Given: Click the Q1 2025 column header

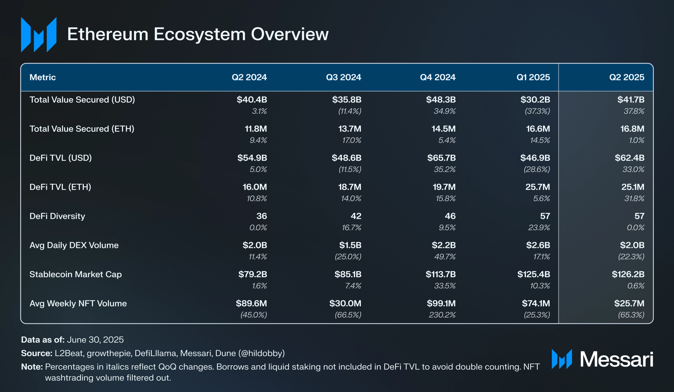Looking at the screenshot, I should (533, 77).
